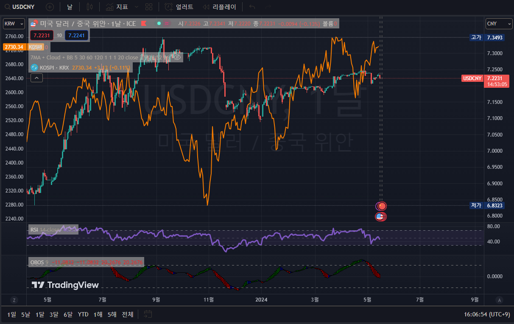Viewport: 514px width, 324px height.
Task: Click the redo arrow in the toolbar
Action: pos(268,7)
